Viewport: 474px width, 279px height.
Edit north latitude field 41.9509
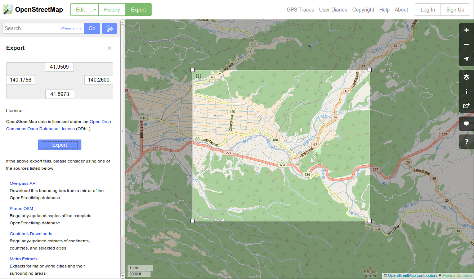[59, 67]
